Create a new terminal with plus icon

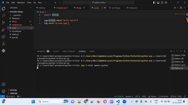[x=171, y=51]
